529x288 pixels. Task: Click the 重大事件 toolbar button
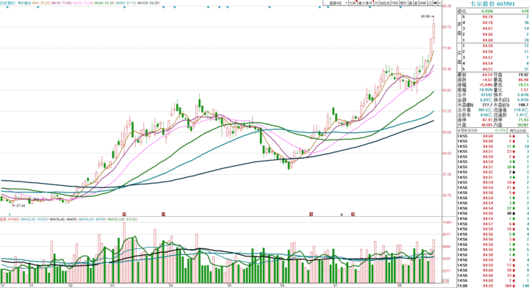365,3
